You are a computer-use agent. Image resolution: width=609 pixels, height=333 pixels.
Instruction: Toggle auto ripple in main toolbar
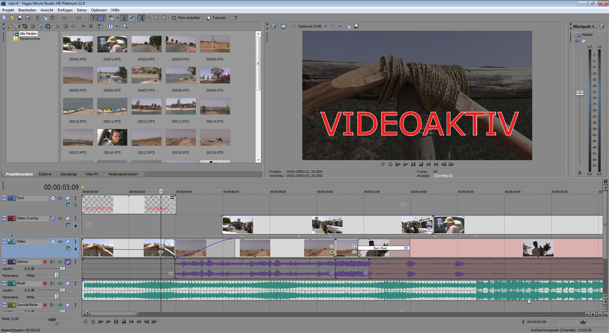point(110,18)
